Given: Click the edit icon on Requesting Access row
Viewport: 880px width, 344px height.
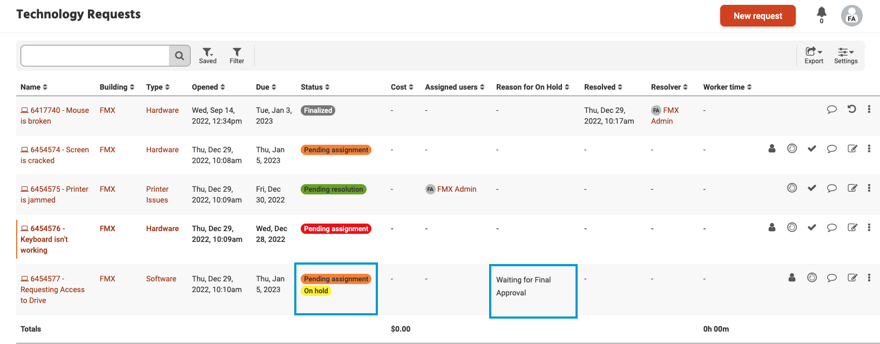Looking at the screenshot, I should pos(852,278).
